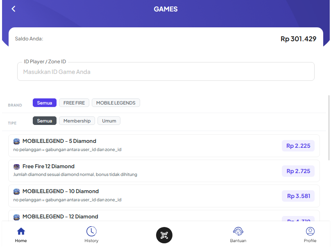Open Bantuan support headset icon
The width and height of the screenshot is (331, 247).
238,231
